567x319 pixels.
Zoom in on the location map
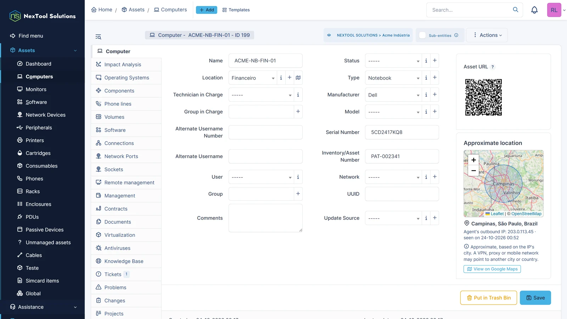[x=473, y=160]
